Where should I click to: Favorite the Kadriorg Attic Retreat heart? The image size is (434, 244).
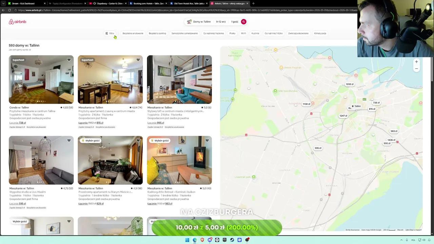pos(207,141)
